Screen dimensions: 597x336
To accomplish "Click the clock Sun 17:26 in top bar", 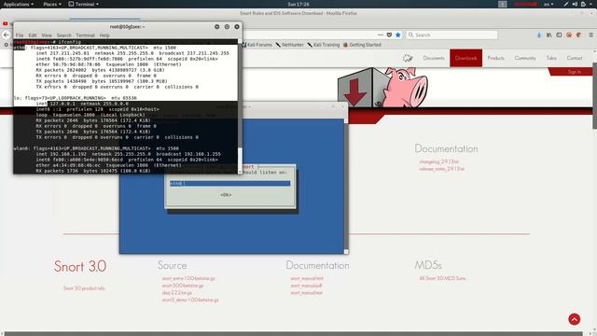I will (x=298, y=4).
